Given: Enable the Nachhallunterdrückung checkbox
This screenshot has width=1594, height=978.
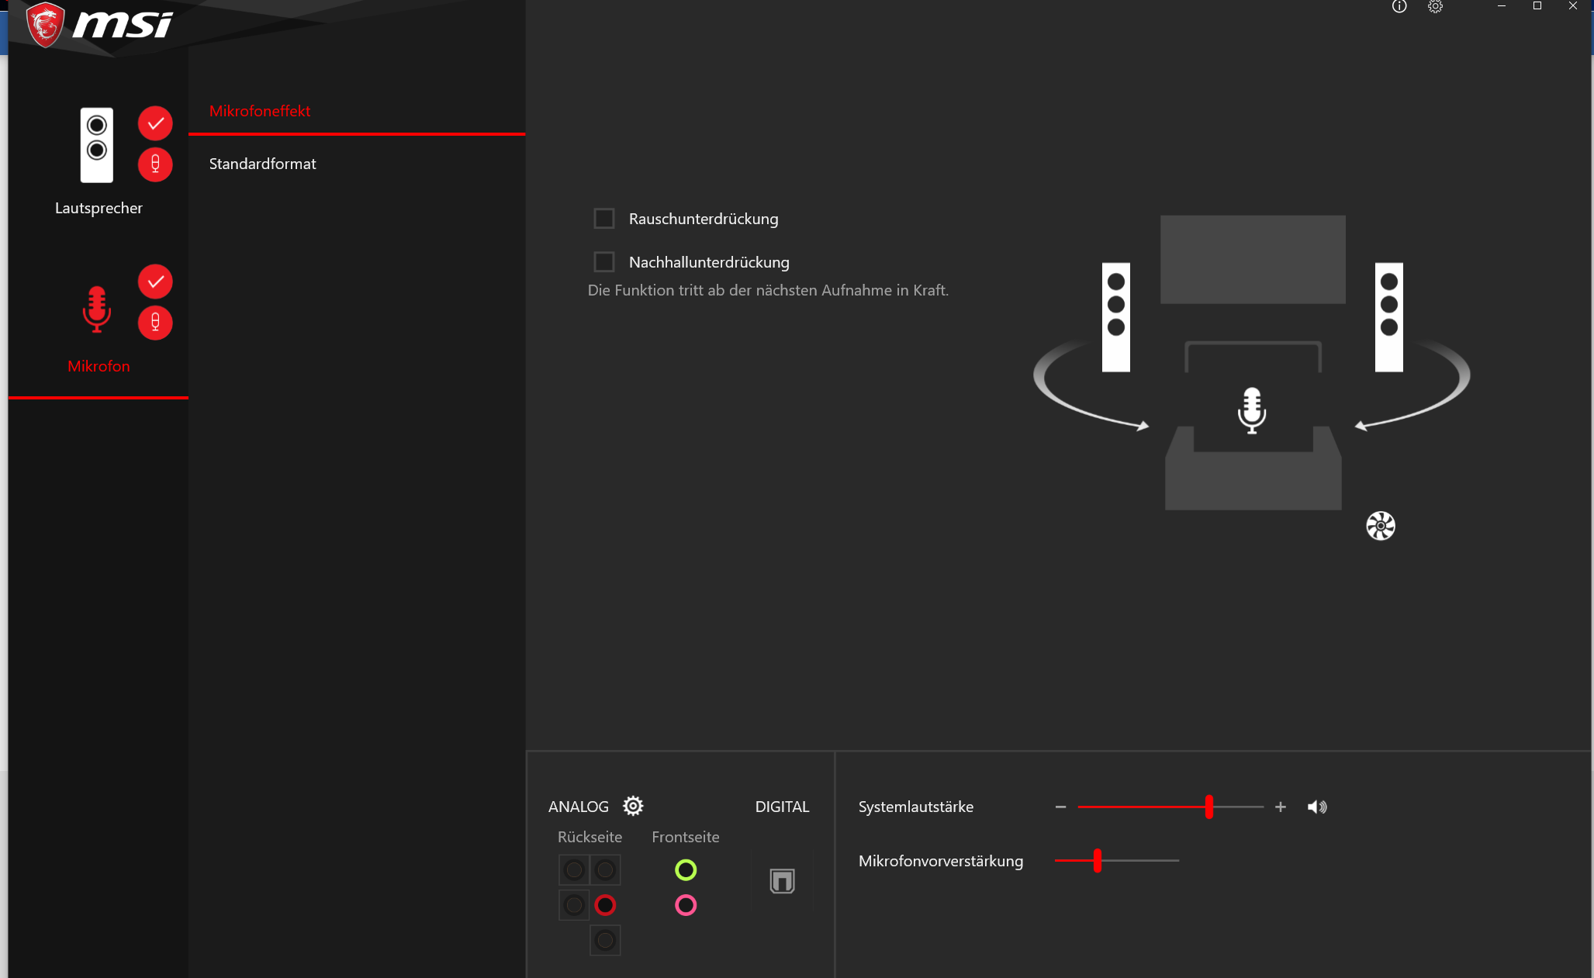Looking at the screenshot, I should click(x=603, y=262).
